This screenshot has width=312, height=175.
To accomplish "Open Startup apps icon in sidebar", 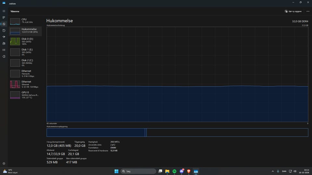I will 4,37.
